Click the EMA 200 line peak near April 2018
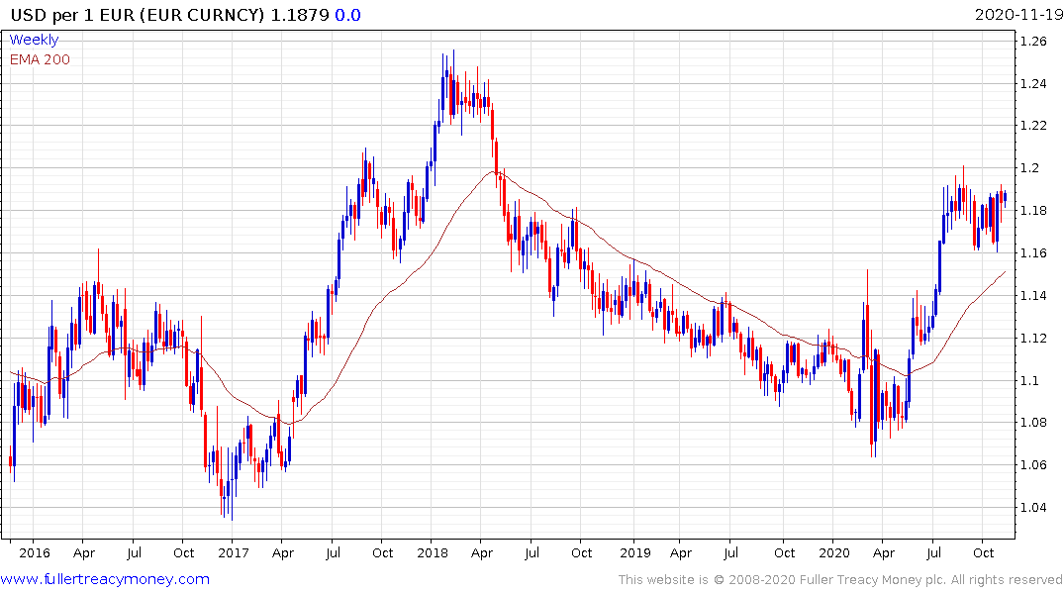 (493, 171)
